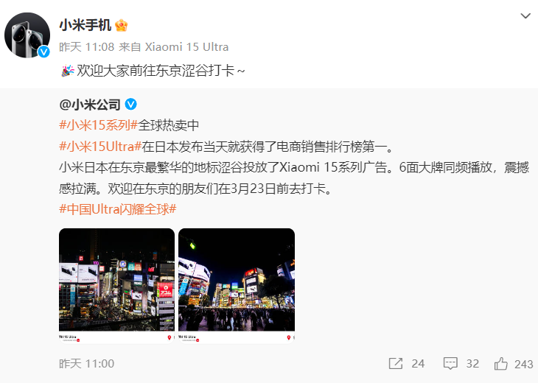Open the #小米15系列# hashtag
The height and width of the screenshot is (383, 538).
point(99,125)
